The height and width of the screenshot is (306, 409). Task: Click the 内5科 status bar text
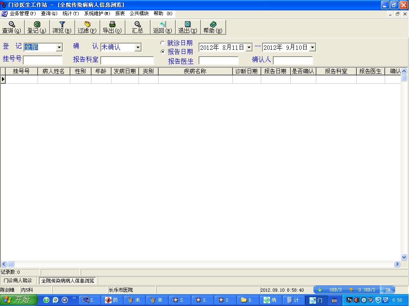[x=27, y=290]
